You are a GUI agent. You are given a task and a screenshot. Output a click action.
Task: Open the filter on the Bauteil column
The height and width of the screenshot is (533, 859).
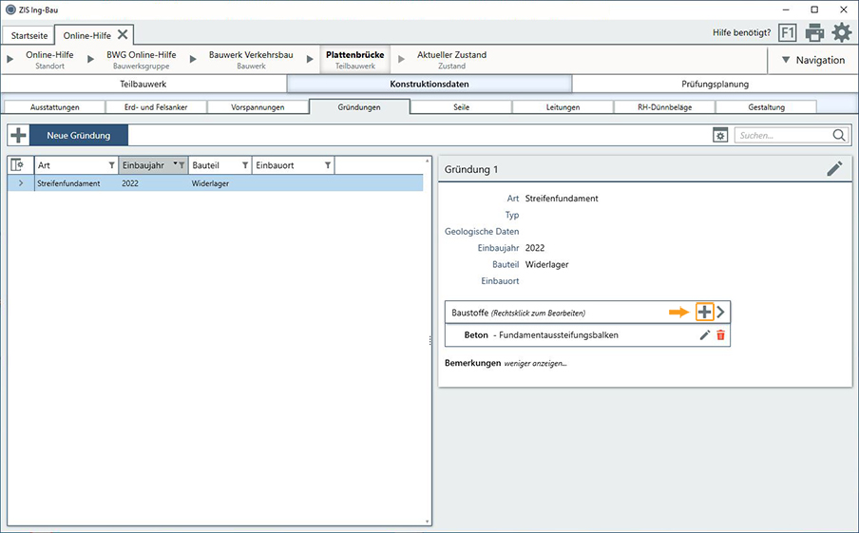point(245,165)
